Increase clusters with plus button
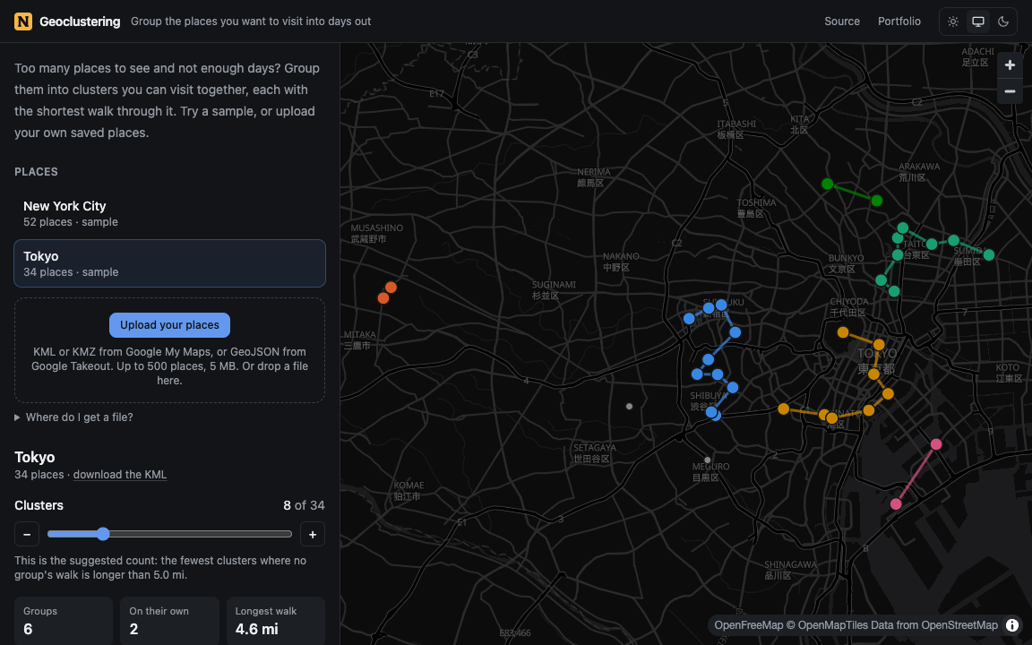 tap(313, 534)
